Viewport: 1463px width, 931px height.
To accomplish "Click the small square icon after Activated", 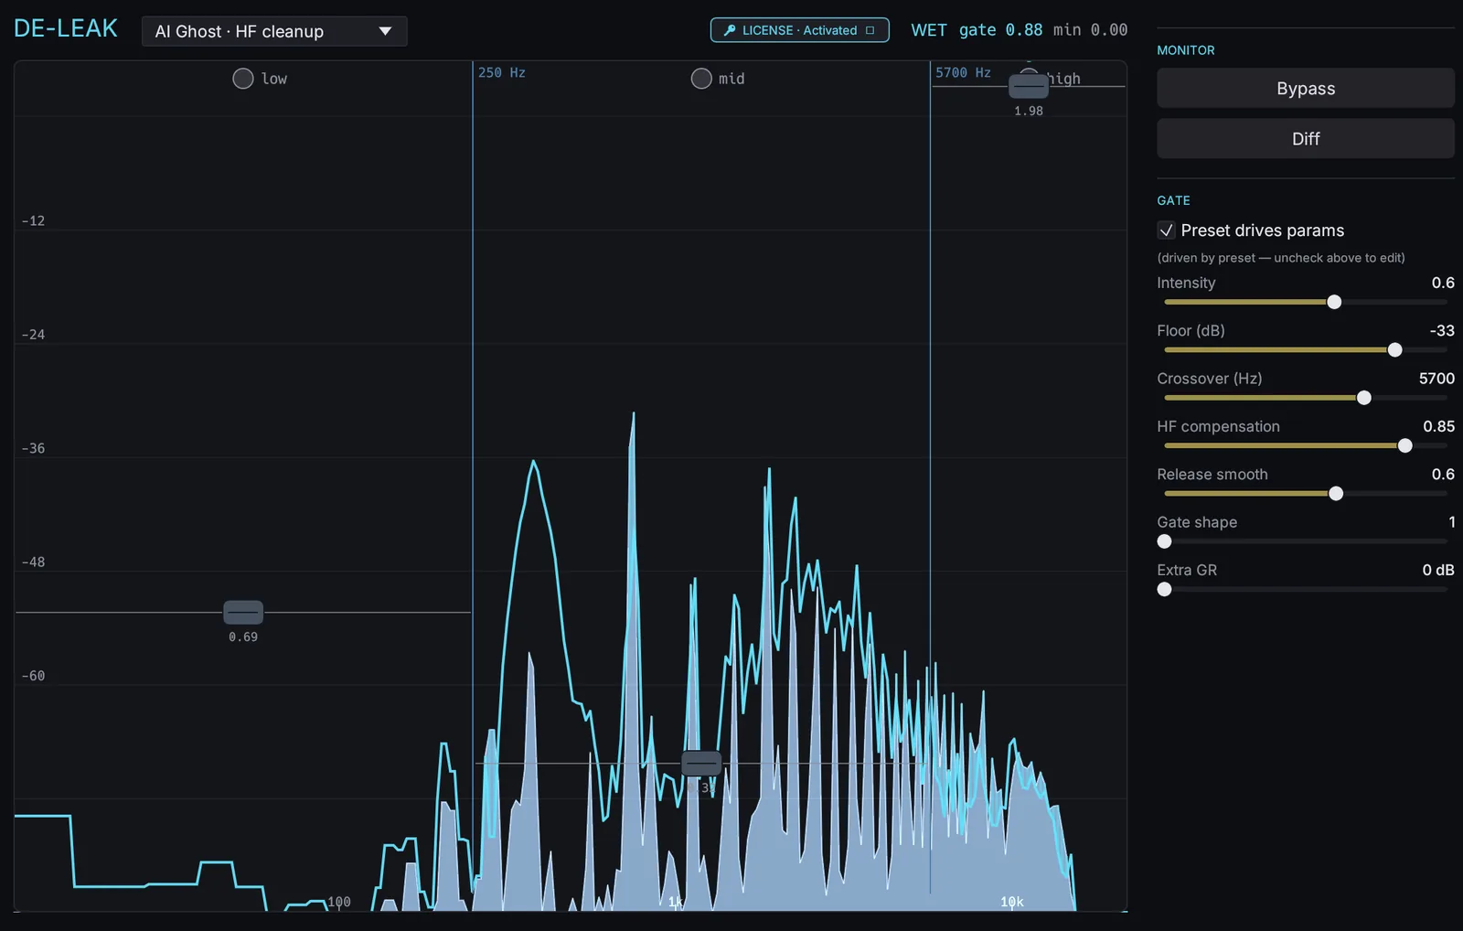I will (870, 30).
